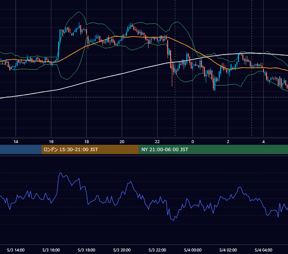The image size is (288, 254).
Task: Click the 14 hour label on the chart axis
Action: coord(16,142)
